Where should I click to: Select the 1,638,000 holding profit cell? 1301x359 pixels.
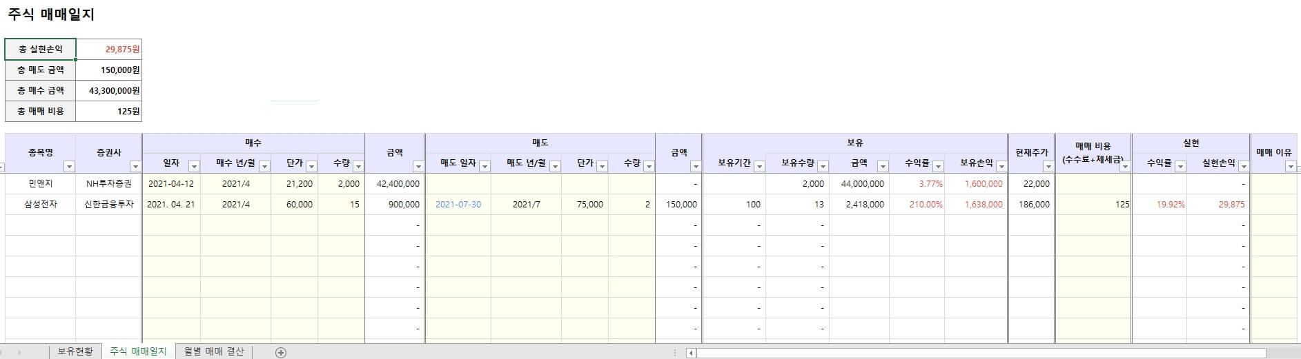tap(976, 205)
